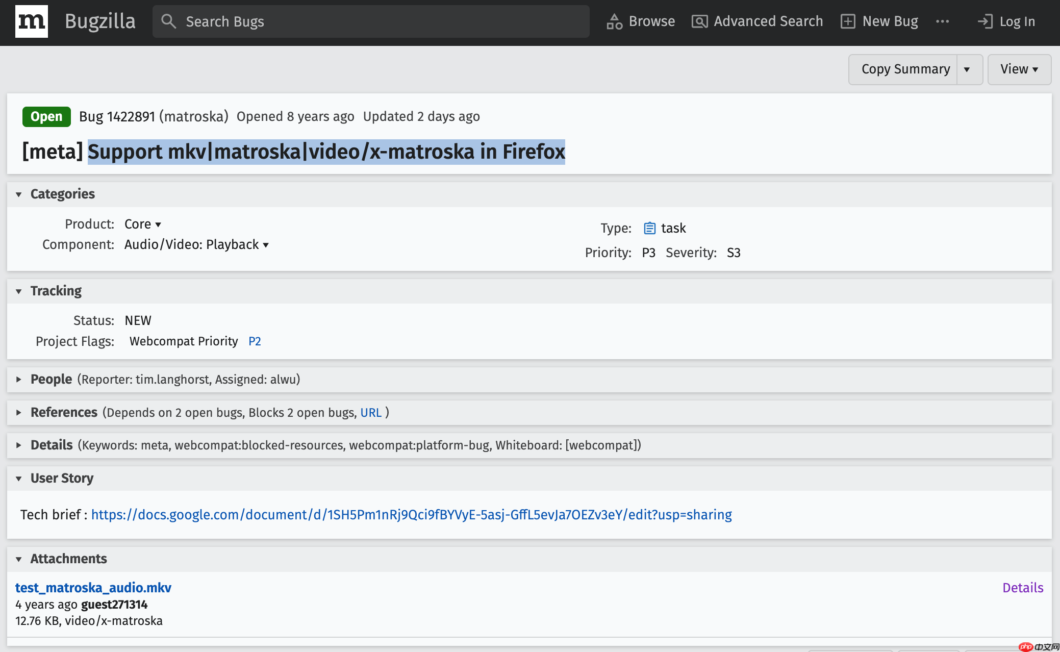Click the New Bug icon

[848, 21]
